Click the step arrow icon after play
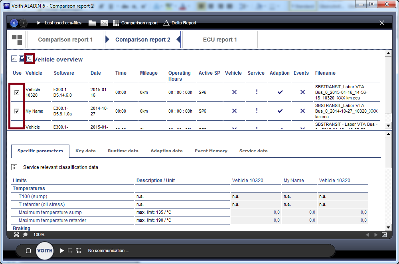 point(70,251)
